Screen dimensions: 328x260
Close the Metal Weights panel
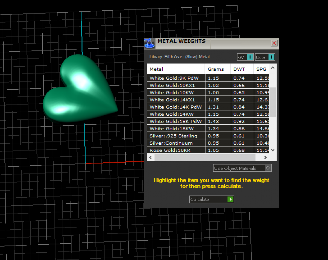click(x=274, y=43)
